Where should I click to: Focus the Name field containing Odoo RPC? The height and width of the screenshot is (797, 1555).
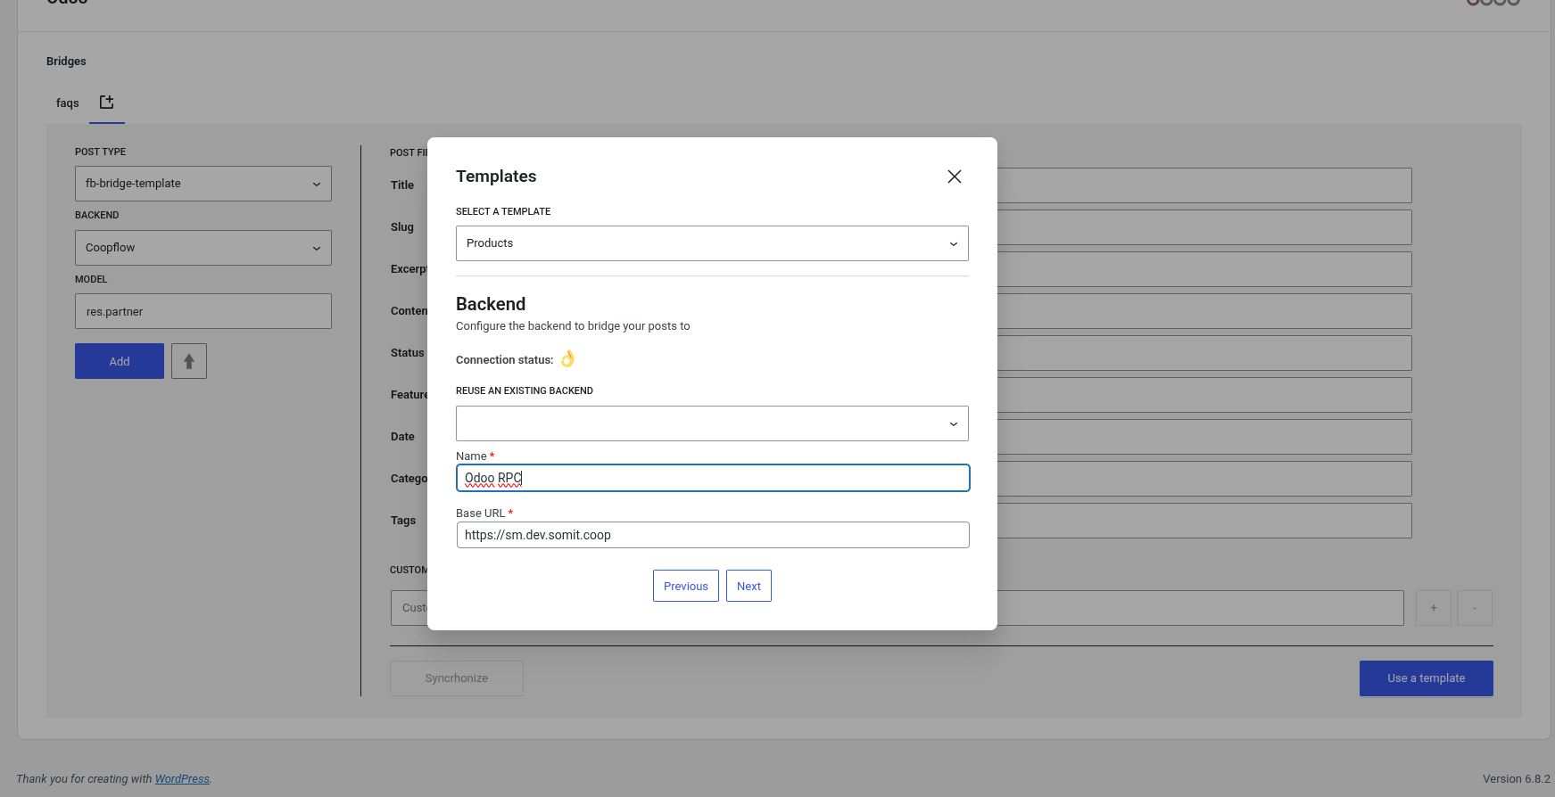pyautogui.click(x=713, y=478)
